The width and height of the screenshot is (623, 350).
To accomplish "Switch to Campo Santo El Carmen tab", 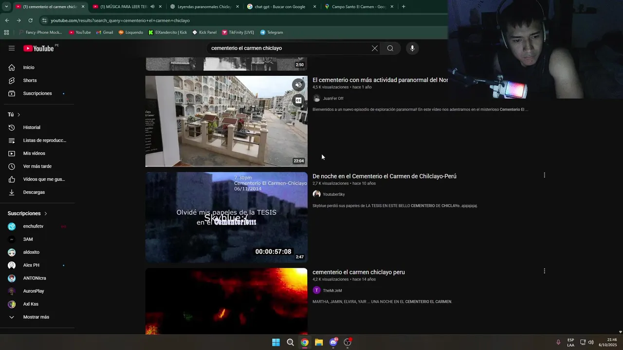I will (359, 7).
